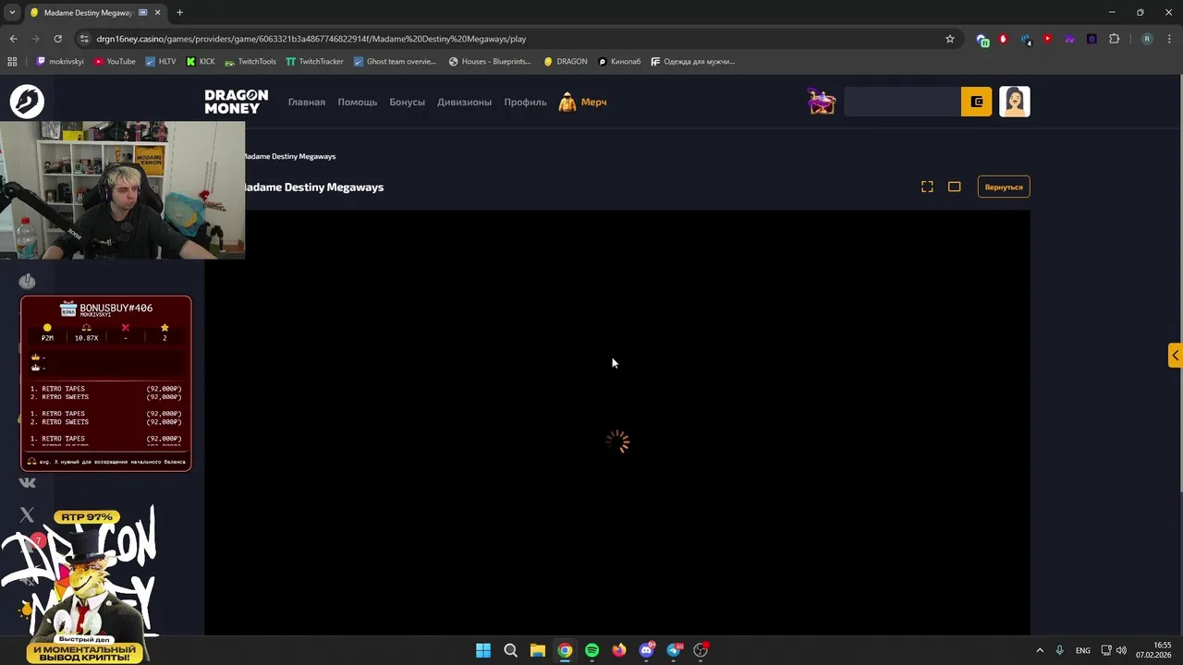Click the Вернуться button

(x=1004, y=187)
